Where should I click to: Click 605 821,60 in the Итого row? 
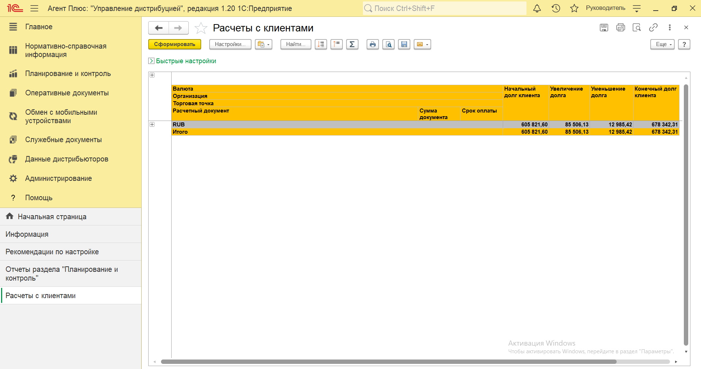point(534,132)
